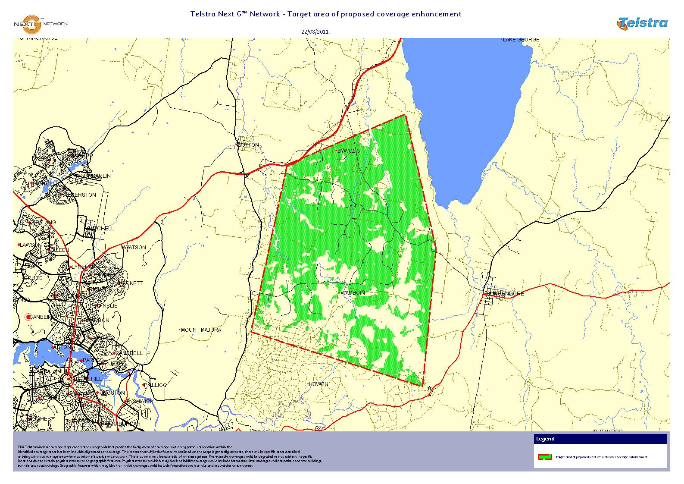
Task: Click the star marker southeast of coverage area
Action: tap(429, 389)
